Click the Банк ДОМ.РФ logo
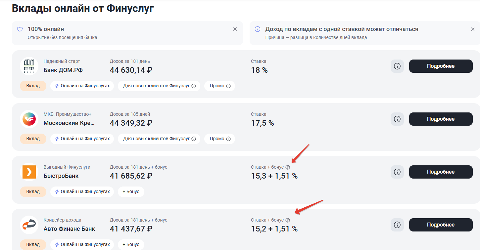The image size is (480, 250). 29,66
